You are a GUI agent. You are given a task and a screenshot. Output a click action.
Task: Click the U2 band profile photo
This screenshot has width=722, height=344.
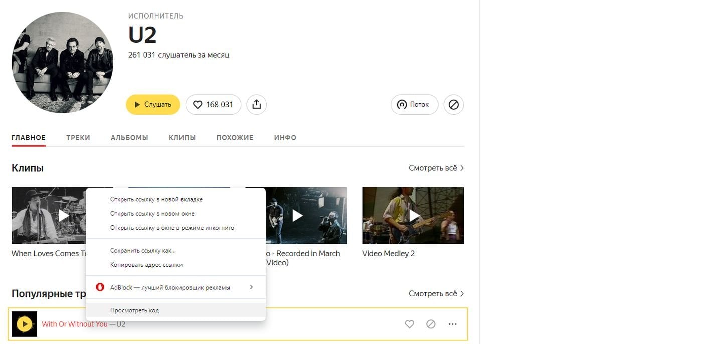click(62, 63)
